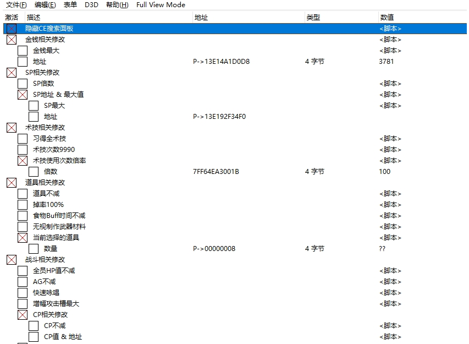Enable the 道具不减 checkbox
Screen dimensions: 469x344
pos(21,193)
